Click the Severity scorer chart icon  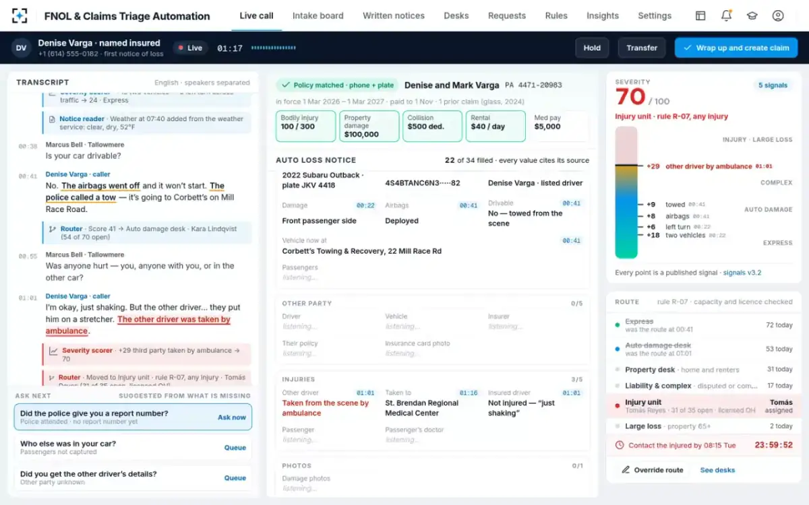click(53, 351)
